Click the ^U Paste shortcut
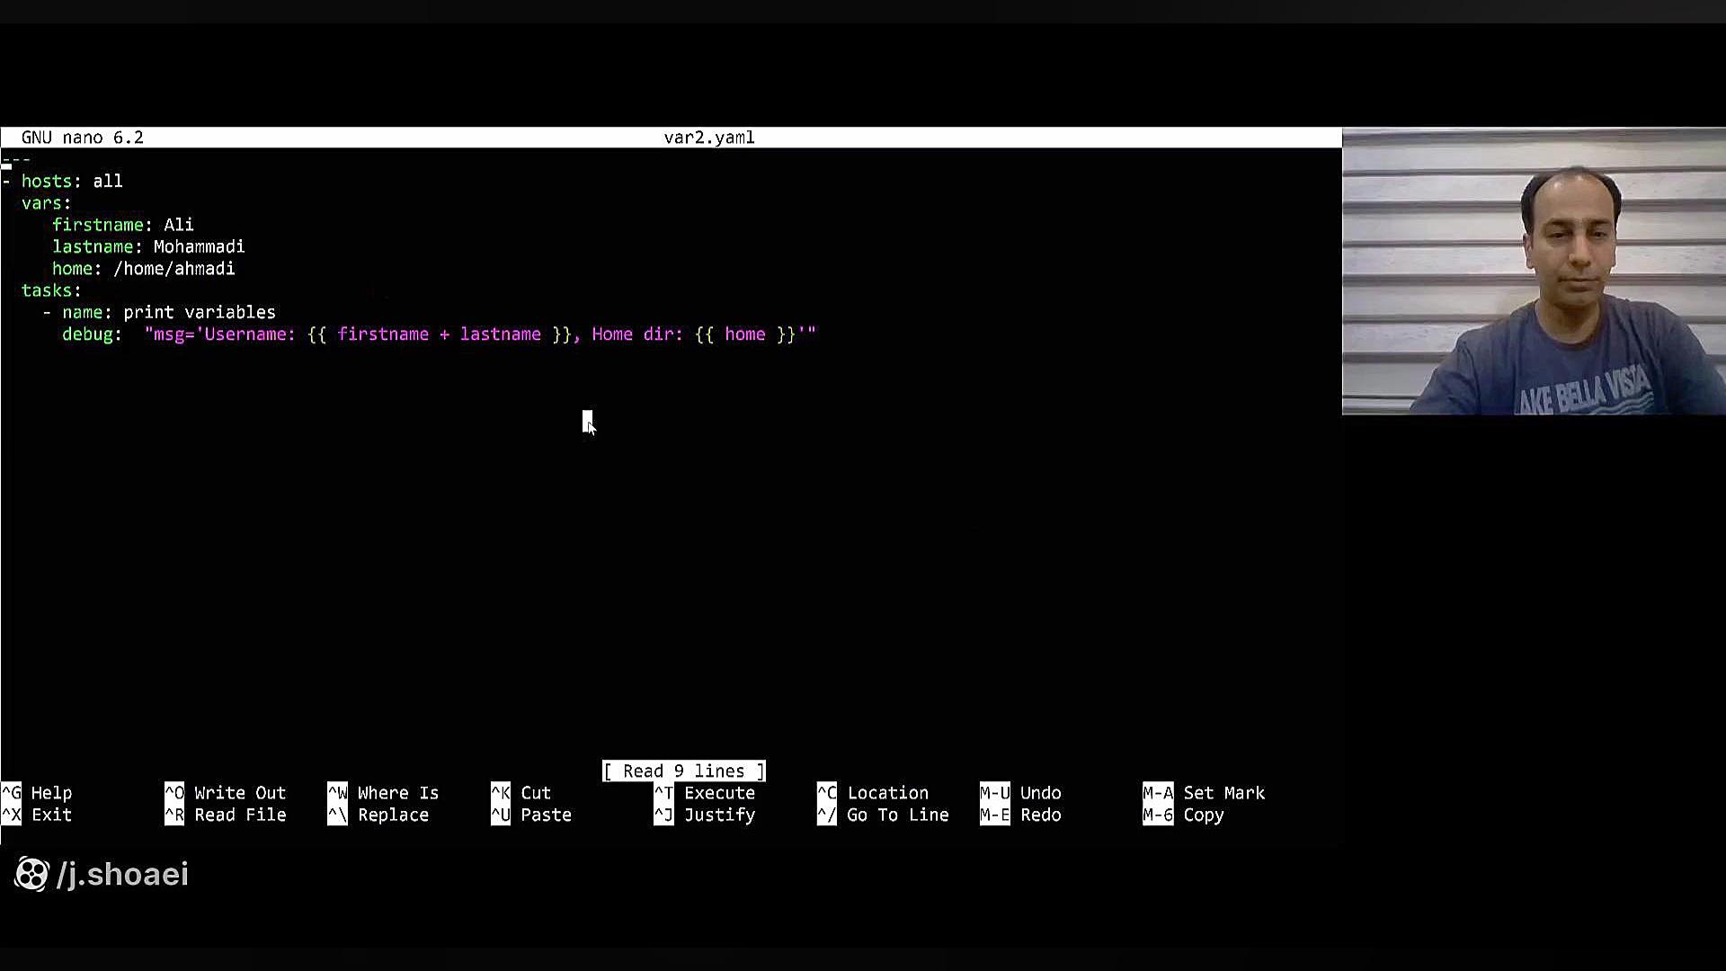 [531, 815]
